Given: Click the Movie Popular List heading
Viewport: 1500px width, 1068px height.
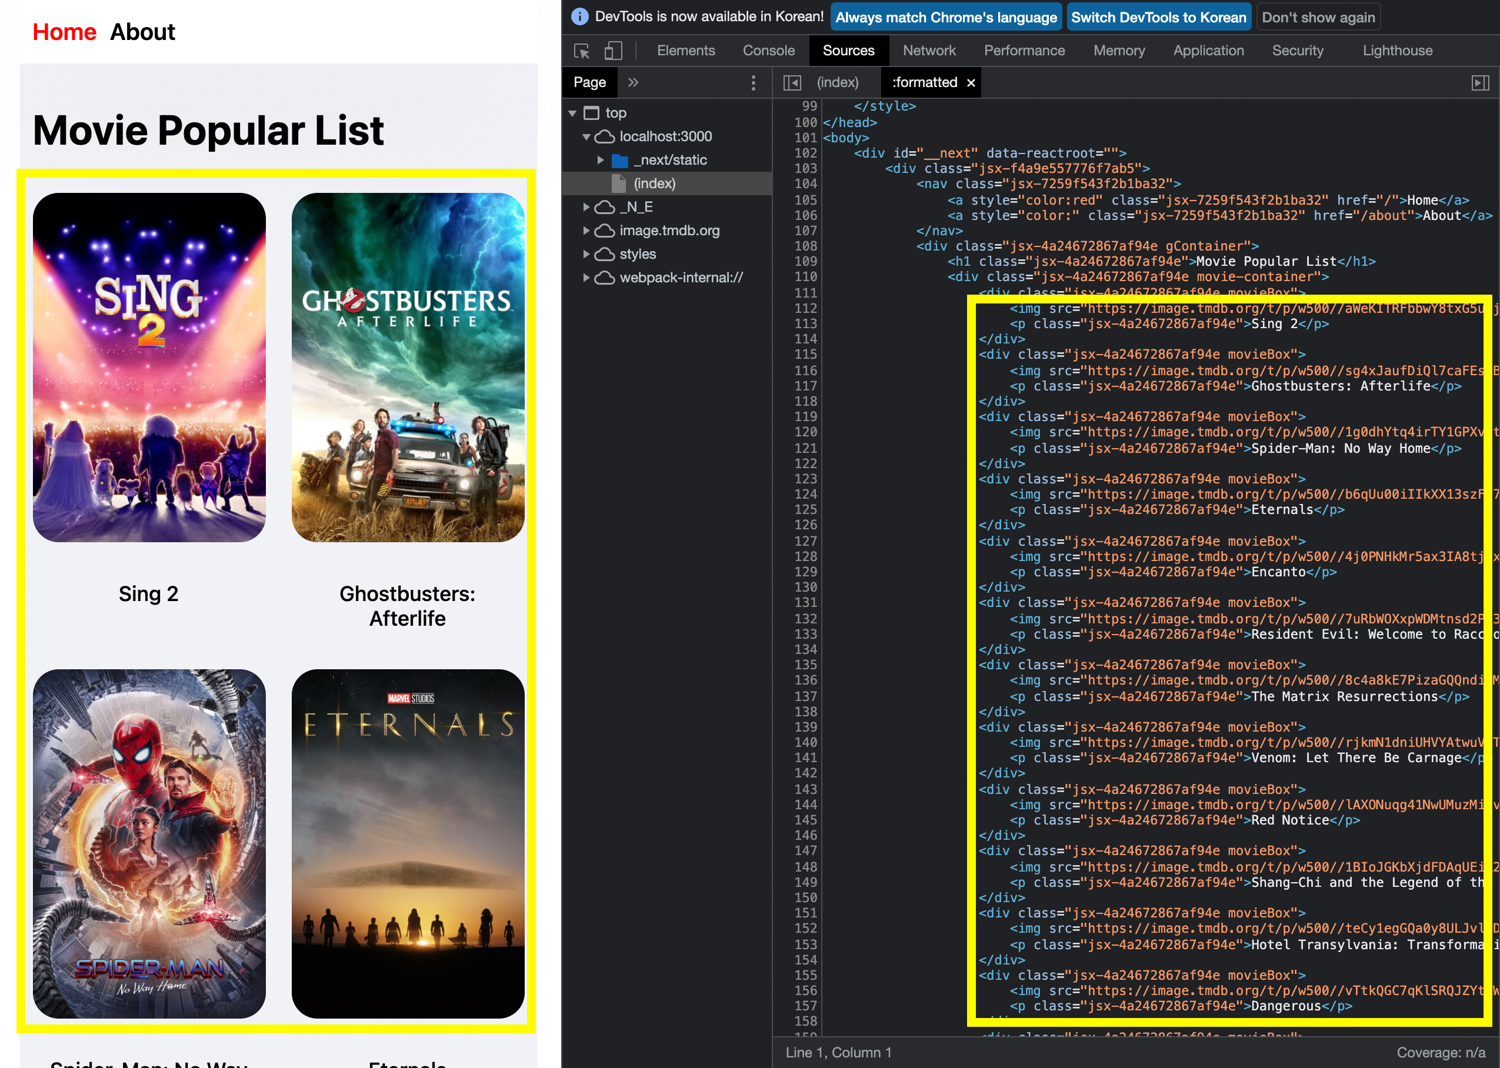Looking at the screenshot, I should click(208, 130).
